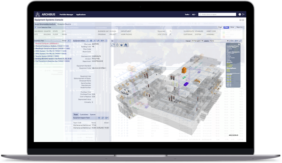Select the Team tab
The image size is (282, 163).
click(x=76, y=114)
